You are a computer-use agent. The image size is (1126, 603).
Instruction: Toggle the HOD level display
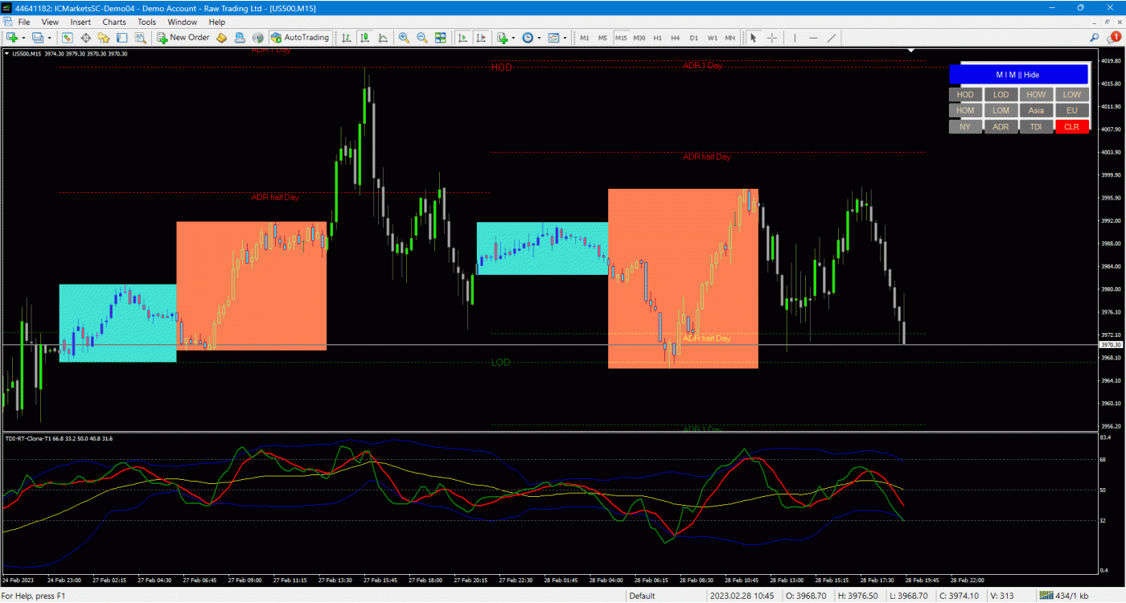(964, 95)
